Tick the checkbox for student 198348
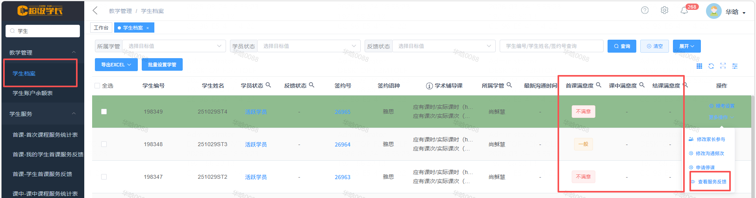The image size is (756, 198). [104, 144]
